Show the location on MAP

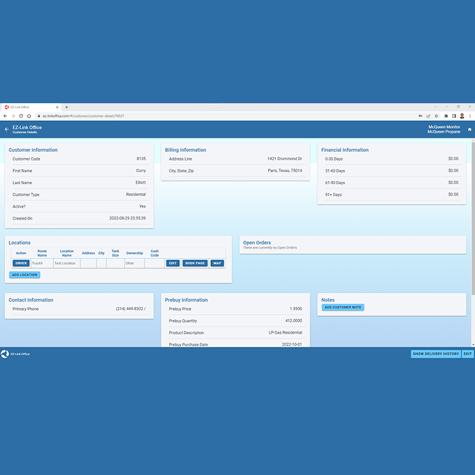217,263
